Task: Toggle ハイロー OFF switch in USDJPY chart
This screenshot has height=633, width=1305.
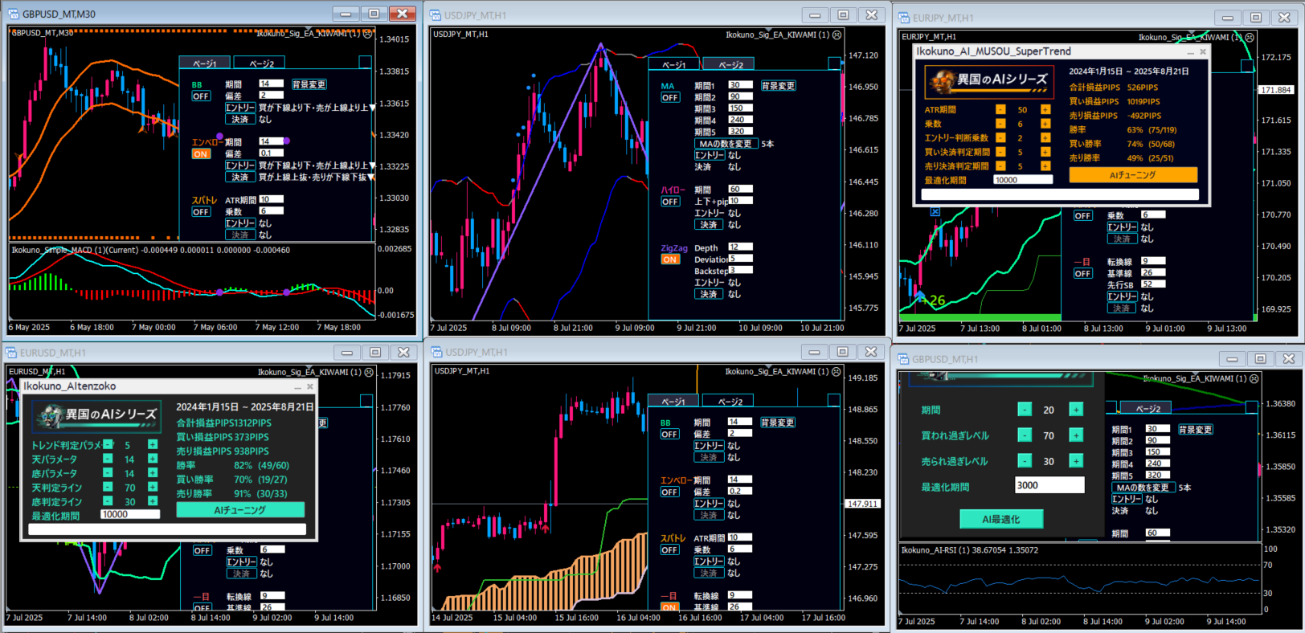Action: click(670, 202)
